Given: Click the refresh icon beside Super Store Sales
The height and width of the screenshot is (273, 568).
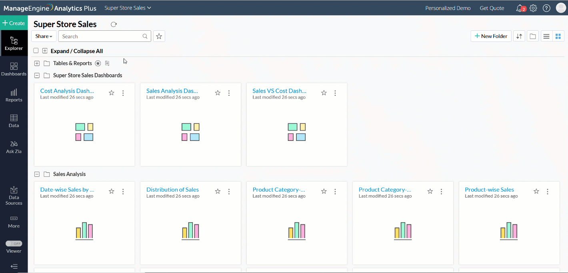Looking at the screenshot, I should [114, 24].
